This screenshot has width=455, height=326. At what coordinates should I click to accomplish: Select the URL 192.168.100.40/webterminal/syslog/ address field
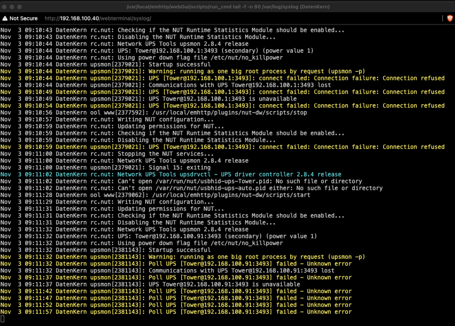pos(98,18)
